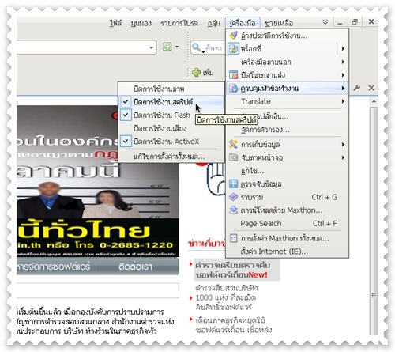
Task: Open the ตำรวจเตรียมตรวจค้นซอฟต์แวร์เถื่อน news link
Action: pos(232,270)
